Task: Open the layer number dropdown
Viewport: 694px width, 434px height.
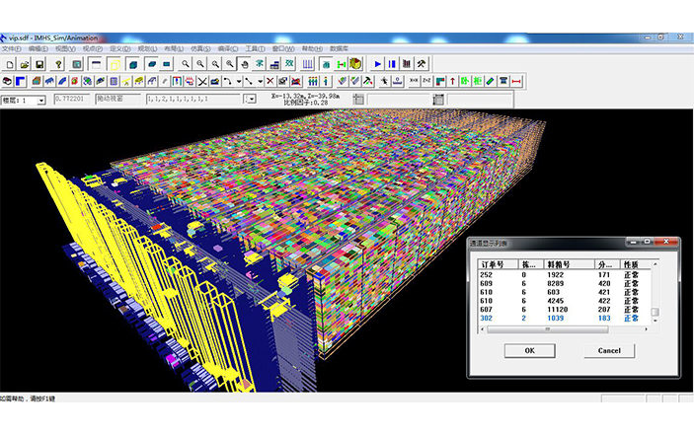Action: point(40,100)
